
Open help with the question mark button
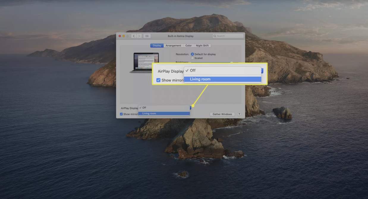coord(239,114)
